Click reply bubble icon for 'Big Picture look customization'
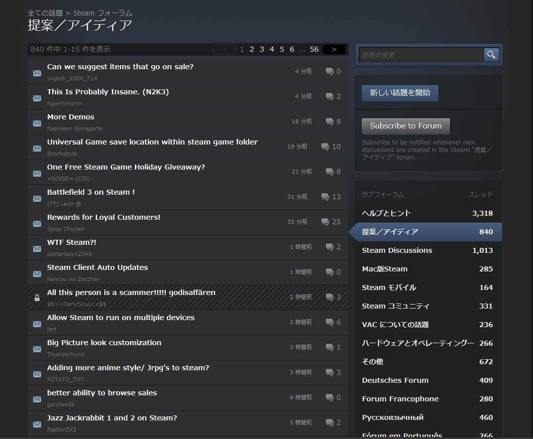533x439 pixels. pos(329,347)
